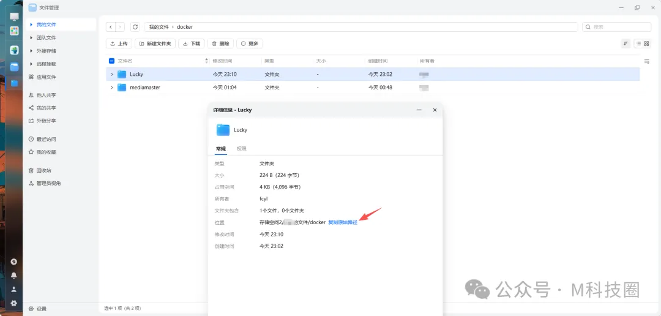Image resolution: width=661 pixels, height=316 pixels.
Task: Click the 复制原始路径 link
Action: (x=343, y=222)
